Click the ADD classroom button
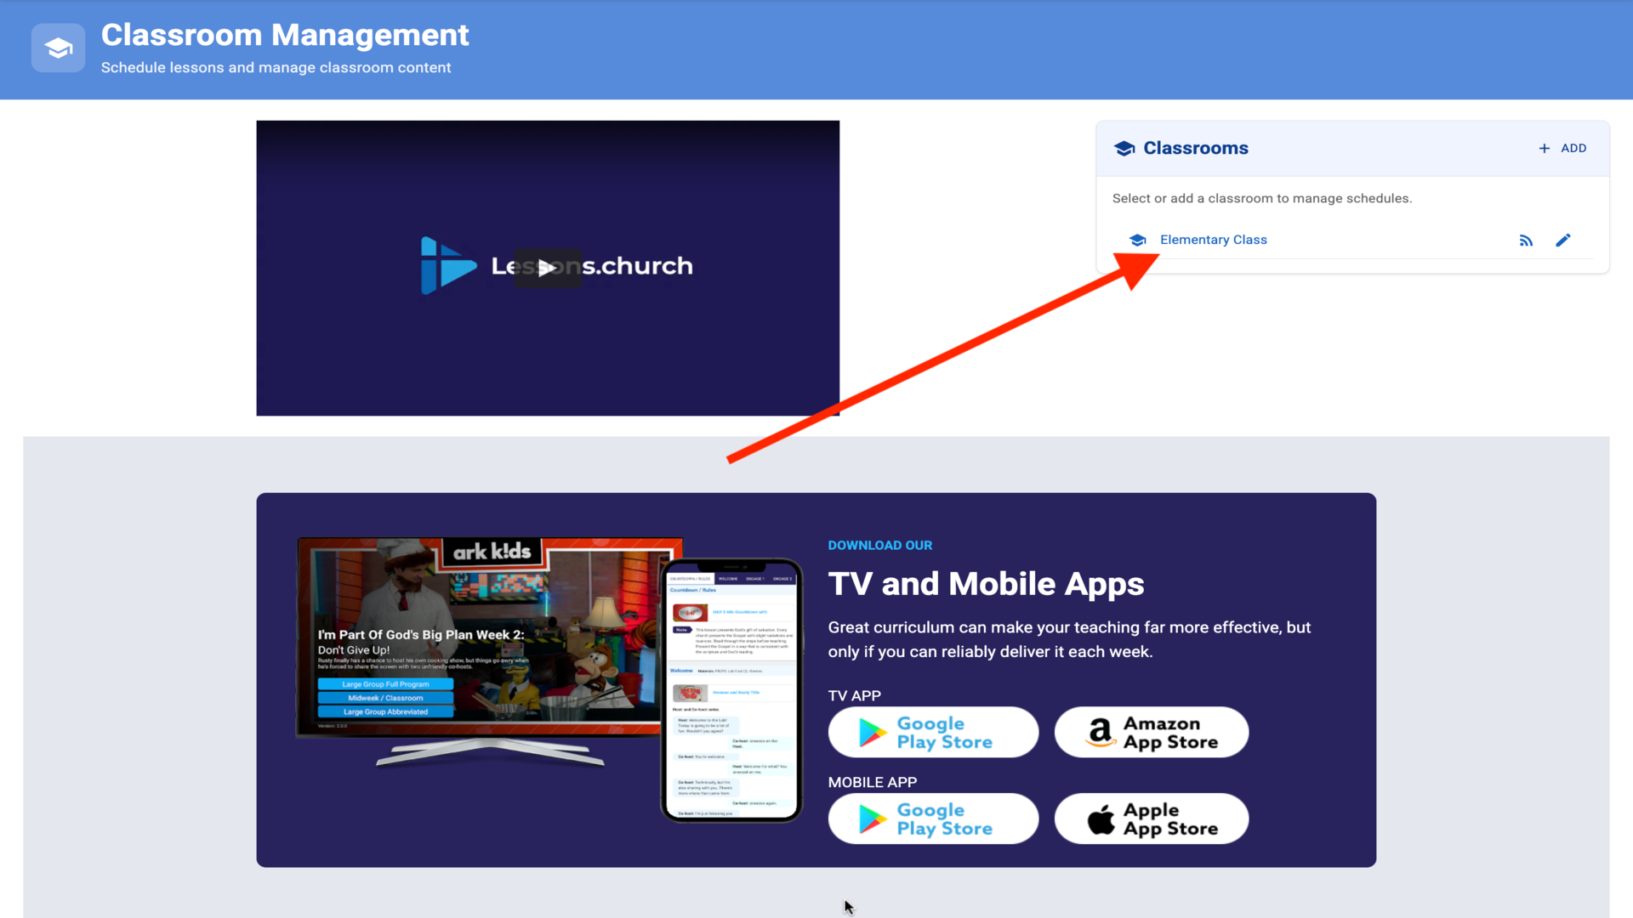Viewport: 1633px width, 918px height. click(x=1562, y=148)
